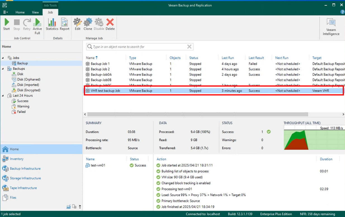Open the Inventory view
The height and width of the screenshot is (217, 345).
coord(41,159)
